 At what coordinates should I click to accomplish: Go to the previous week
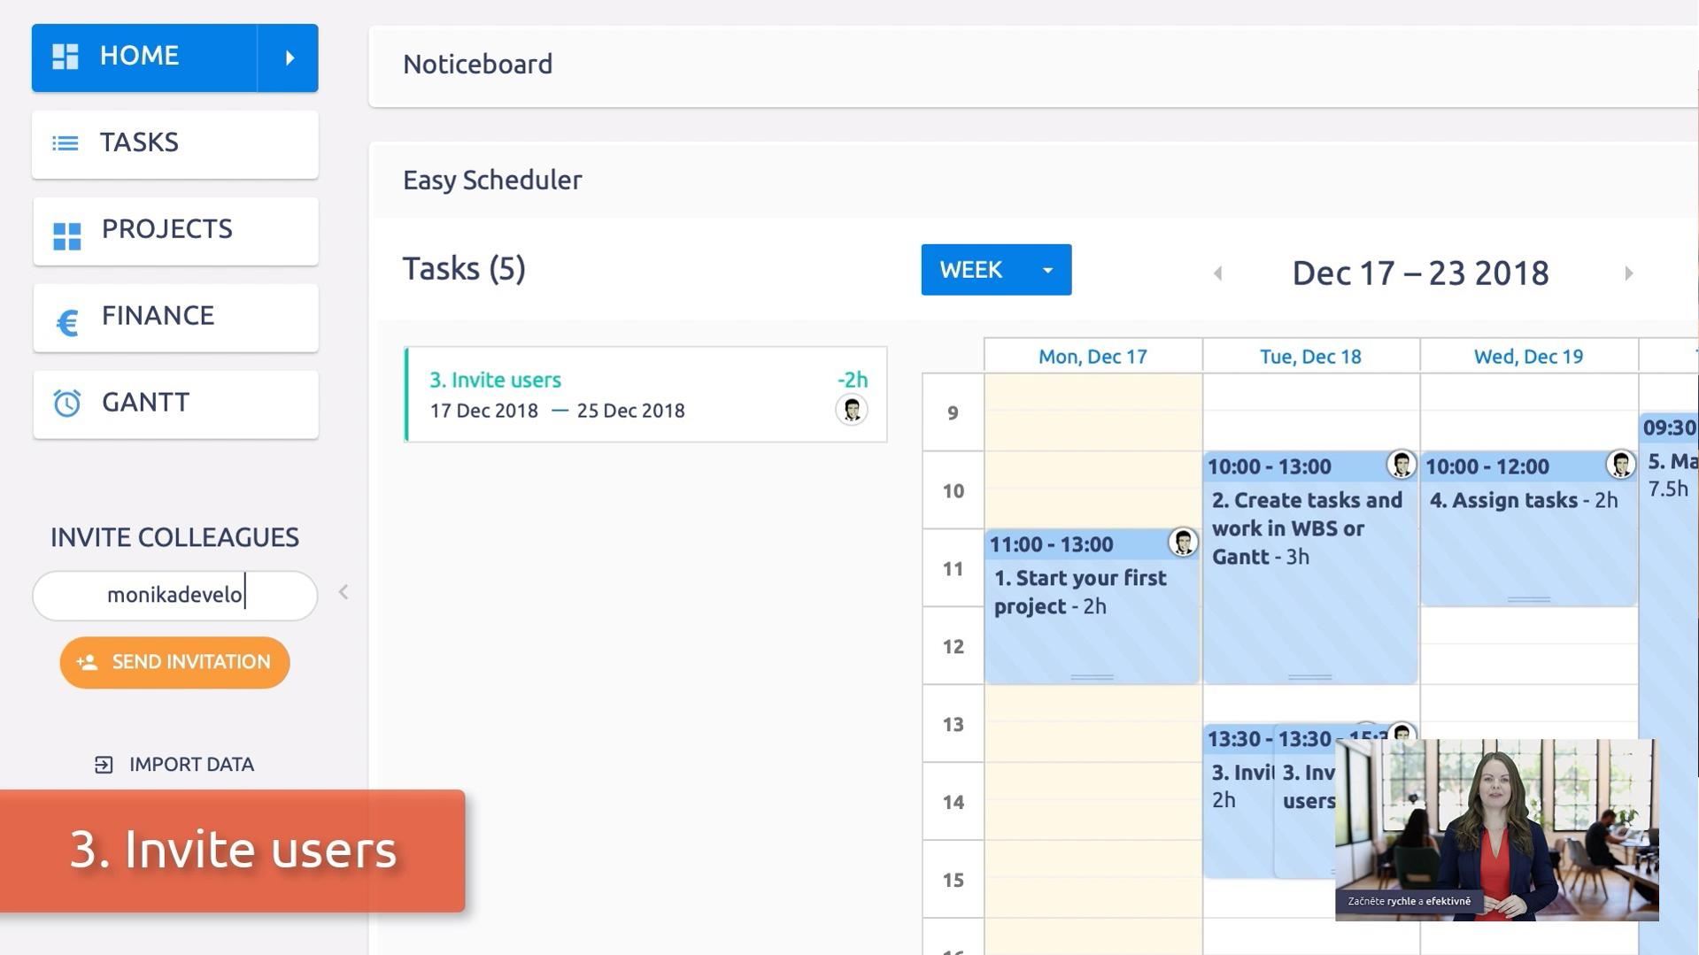pos(1218,273)
